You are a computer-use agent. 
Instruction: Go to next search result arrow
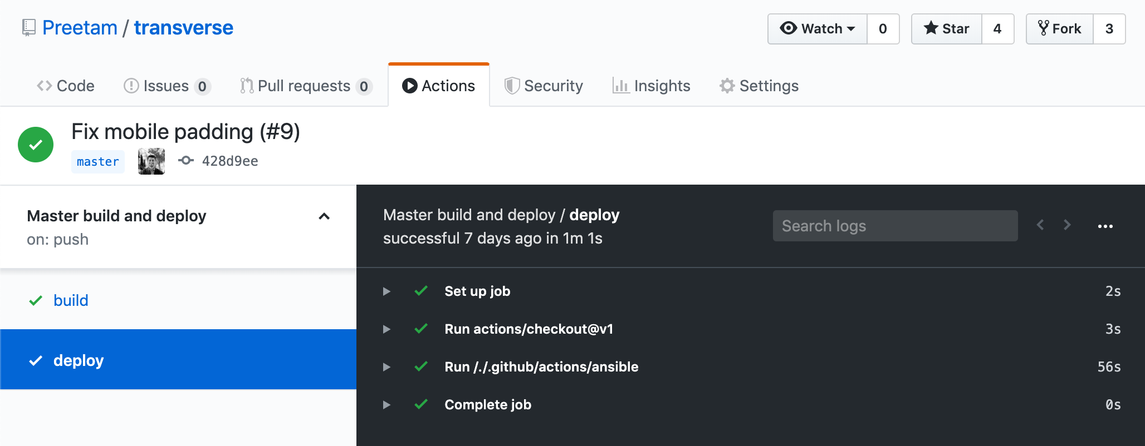coord(1067,225)
